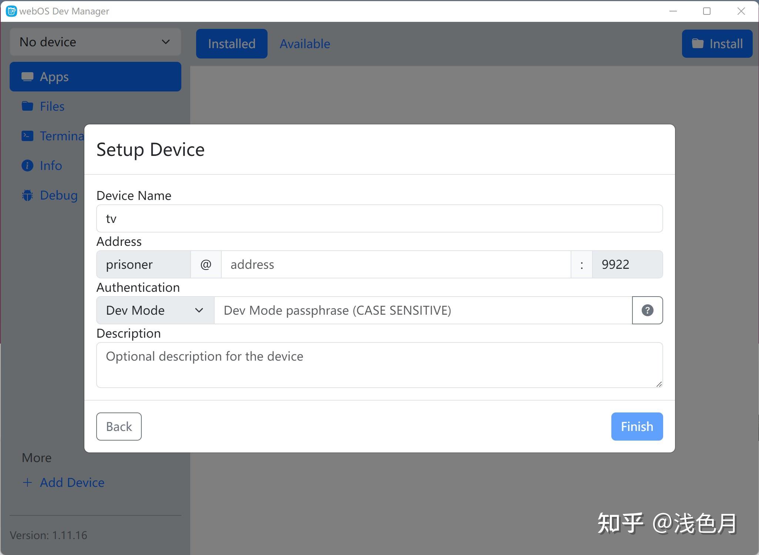Open the Terminal panel icon
This screenshot has height=555, width=759.
click(27, 136)
